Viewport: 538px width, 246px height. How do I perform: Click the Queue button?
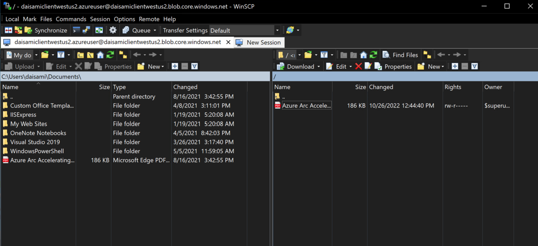pyautogui.click(x=137, y=30)
